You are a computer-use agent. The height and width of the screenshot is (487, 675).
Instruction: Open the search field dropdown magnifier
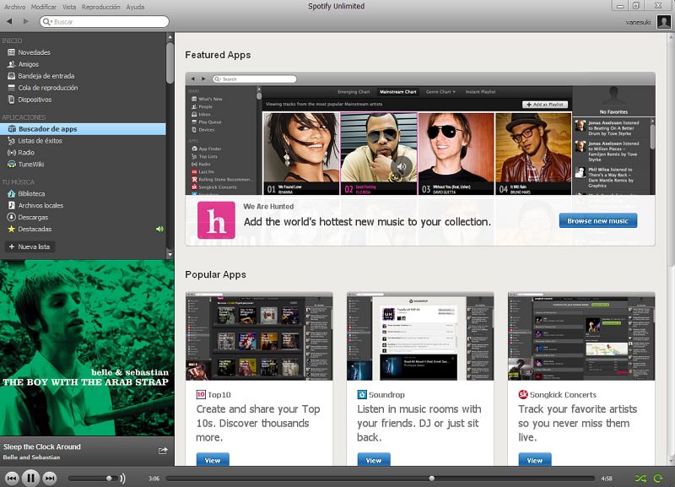[x=47, y=22]
